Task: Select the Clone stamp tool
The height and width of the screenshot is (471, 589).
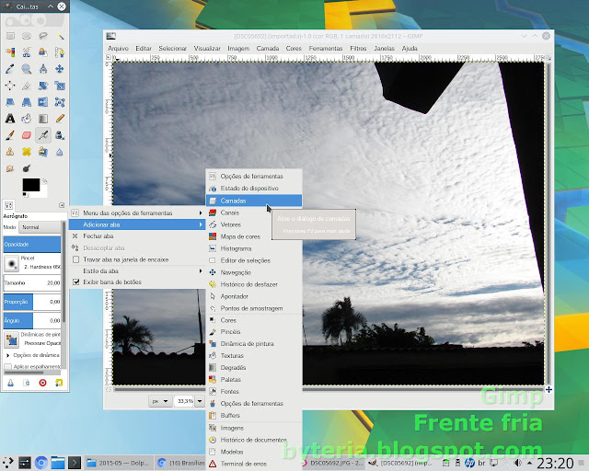Action: [x=10, y=152]
